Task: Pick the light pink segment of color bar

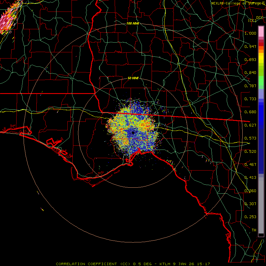Action: point(261,31)
